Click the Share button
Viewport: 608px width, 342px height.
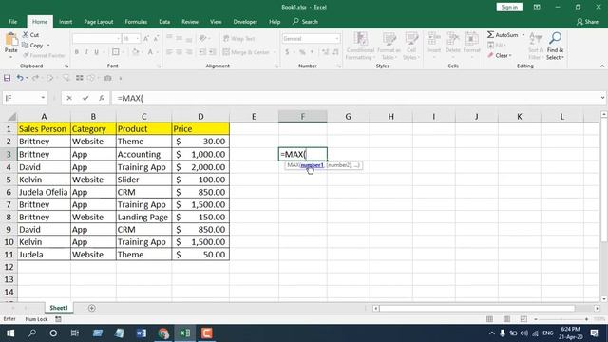(587, 22)
